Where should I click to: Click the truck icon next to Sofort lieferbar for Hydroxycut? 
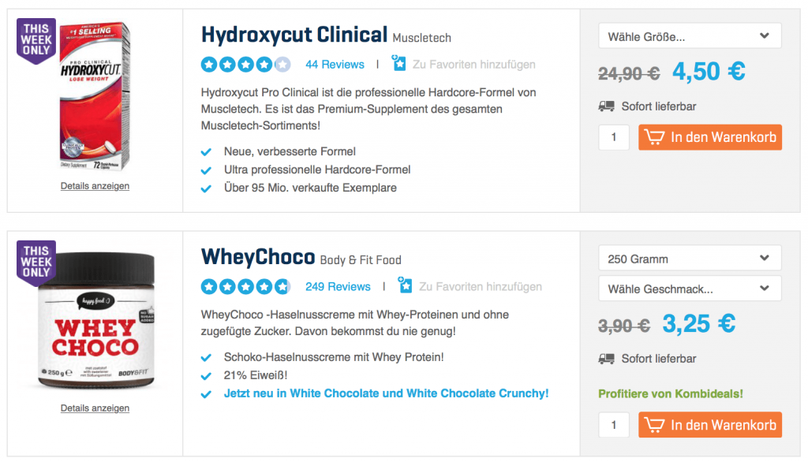[608, 106]
